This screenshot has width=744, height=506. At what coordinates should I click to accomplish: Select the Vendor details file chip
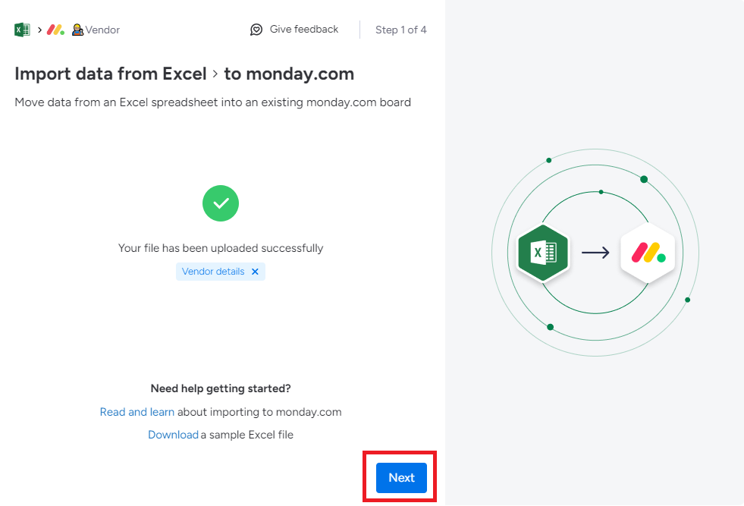[221, 272]
